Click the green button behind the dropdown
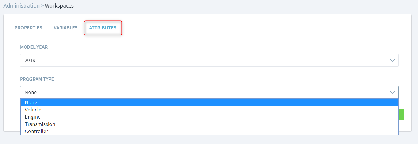The image size is (418, 144). tap(401, 115)
